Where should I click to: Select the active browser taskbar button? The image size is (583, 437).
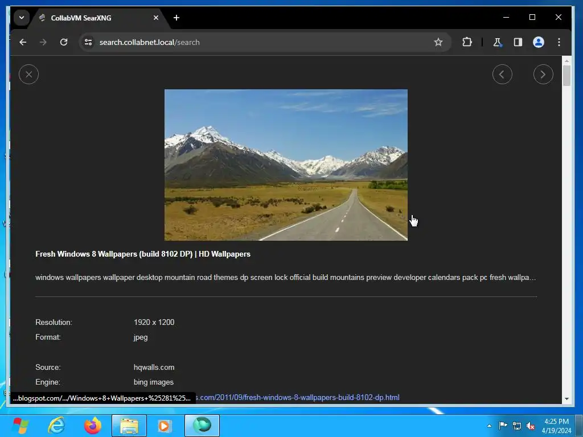click(x=202, y=426)
